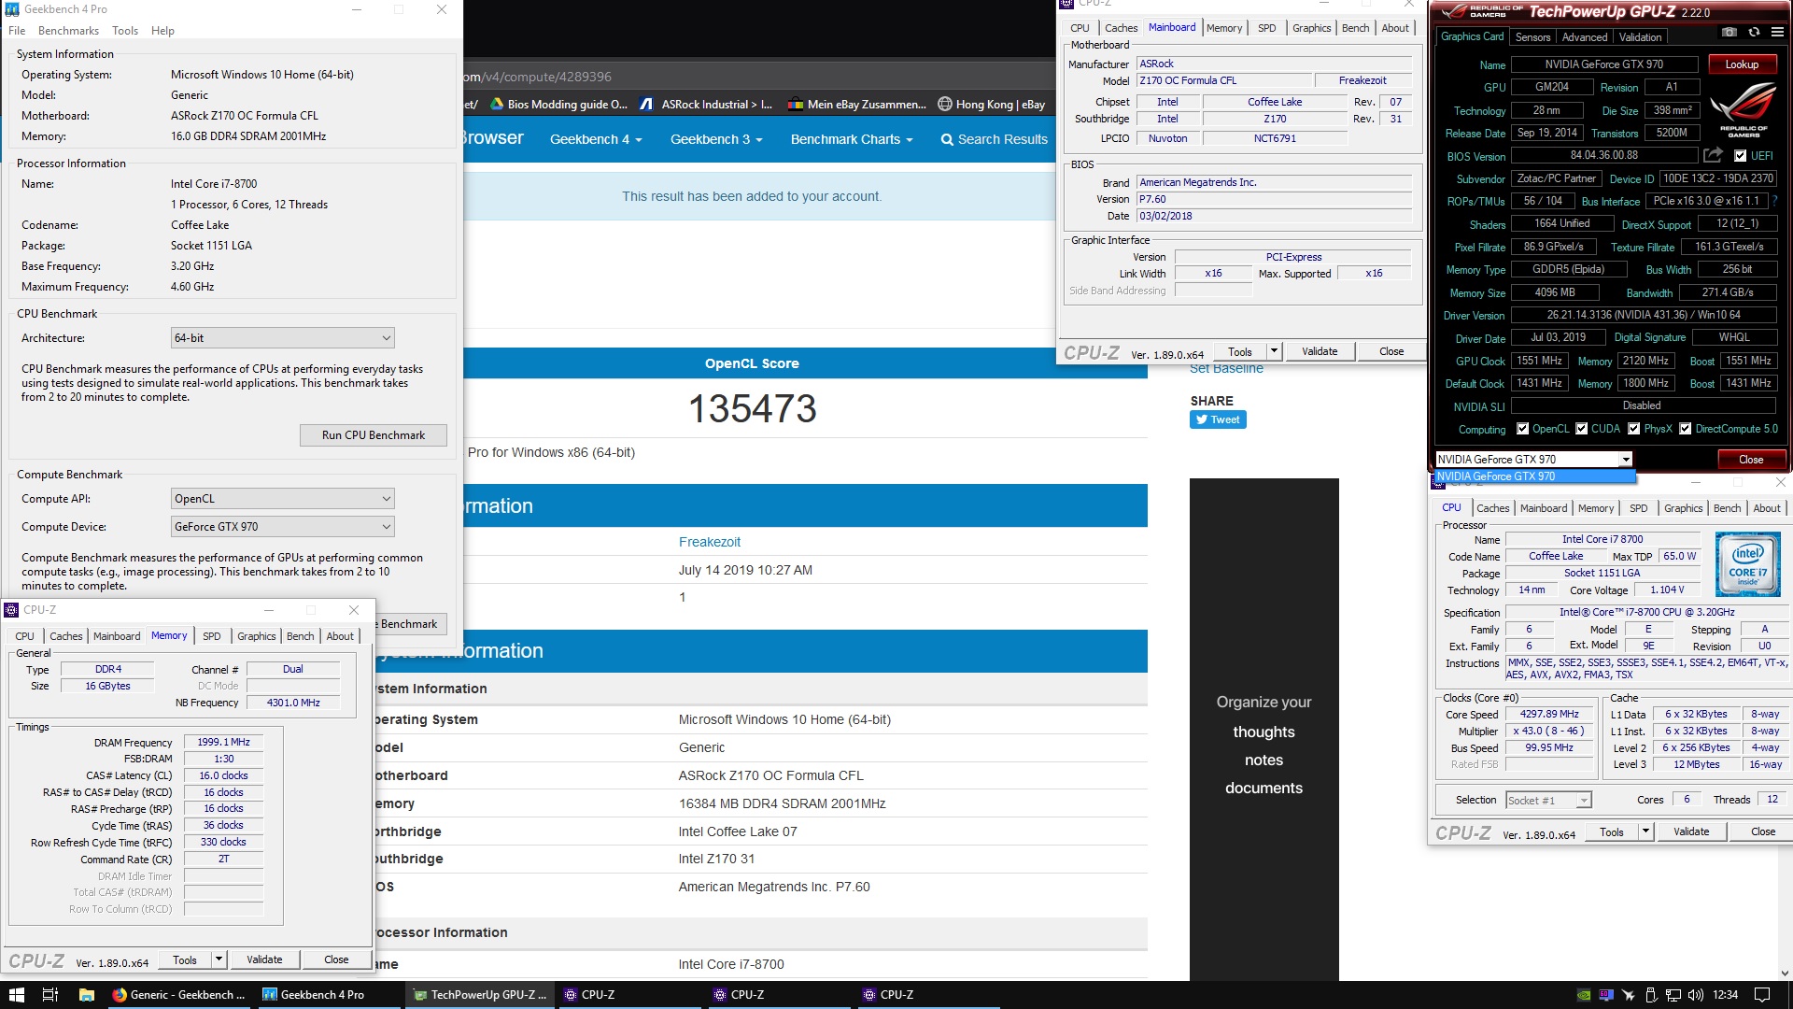Click the Lookup button in GPU-Z

[1742, 64]
